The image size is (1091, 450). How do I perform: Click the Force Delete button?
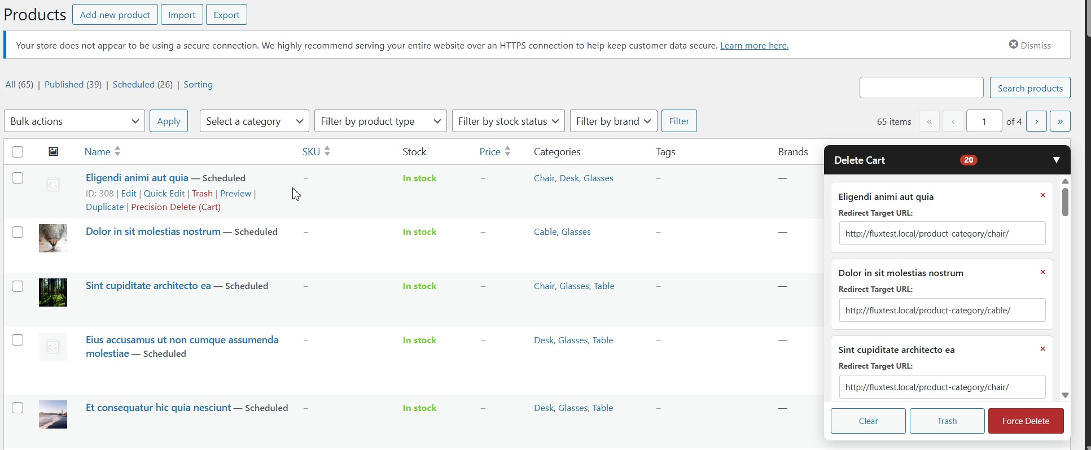[x=1026, y=421]
